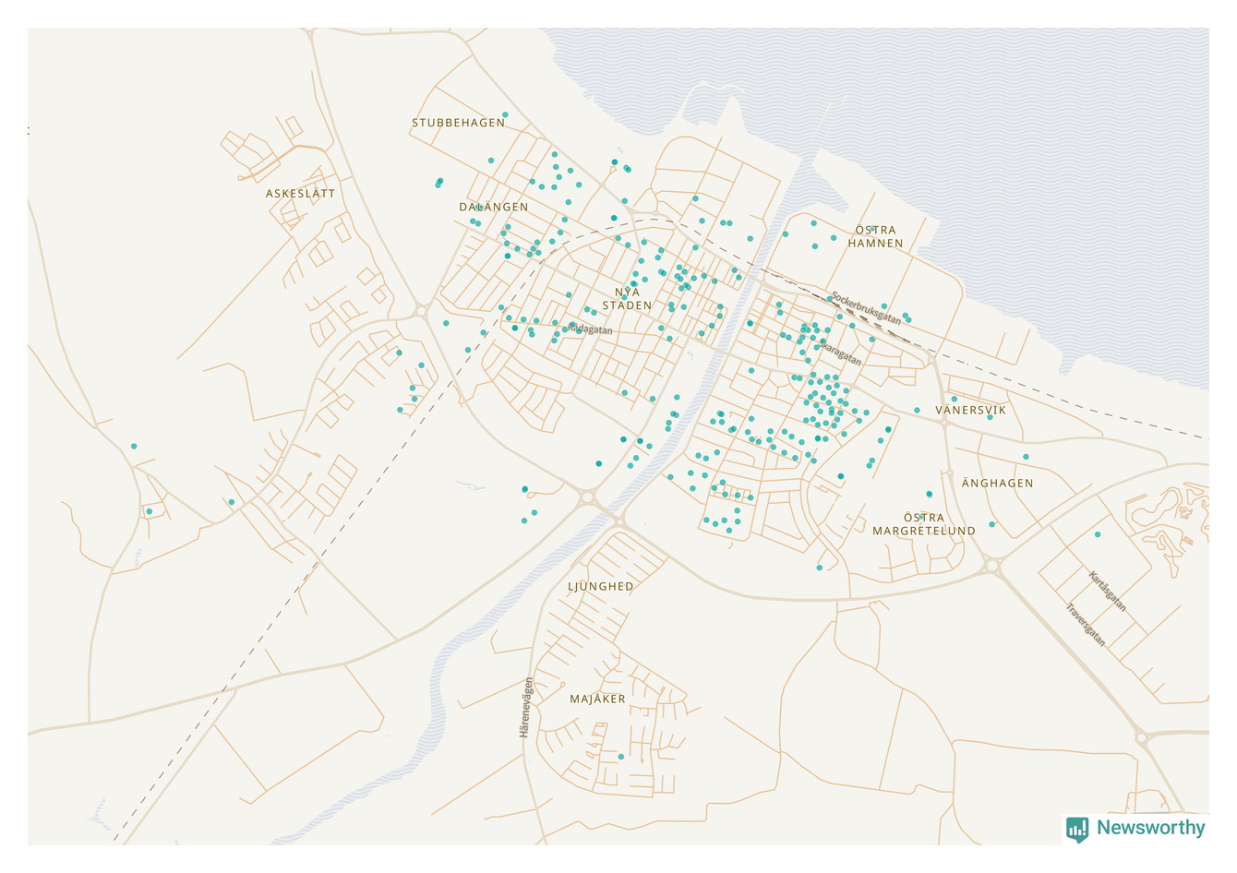Click the ÖSTRA MARGRETELUND label
This screenshot has width=1237, height=873.
[924, 524]
